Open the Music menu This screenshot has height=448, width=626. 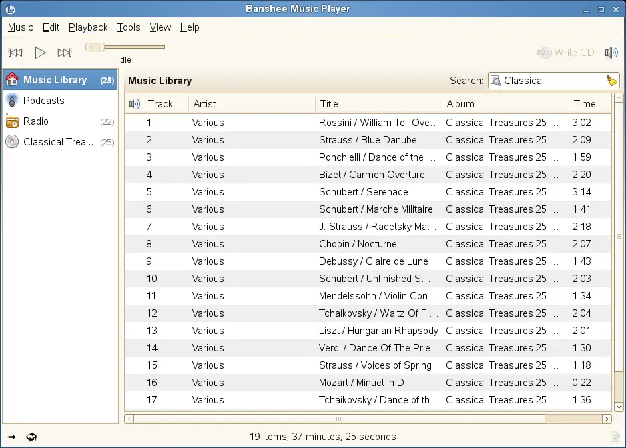coord(20,27)
